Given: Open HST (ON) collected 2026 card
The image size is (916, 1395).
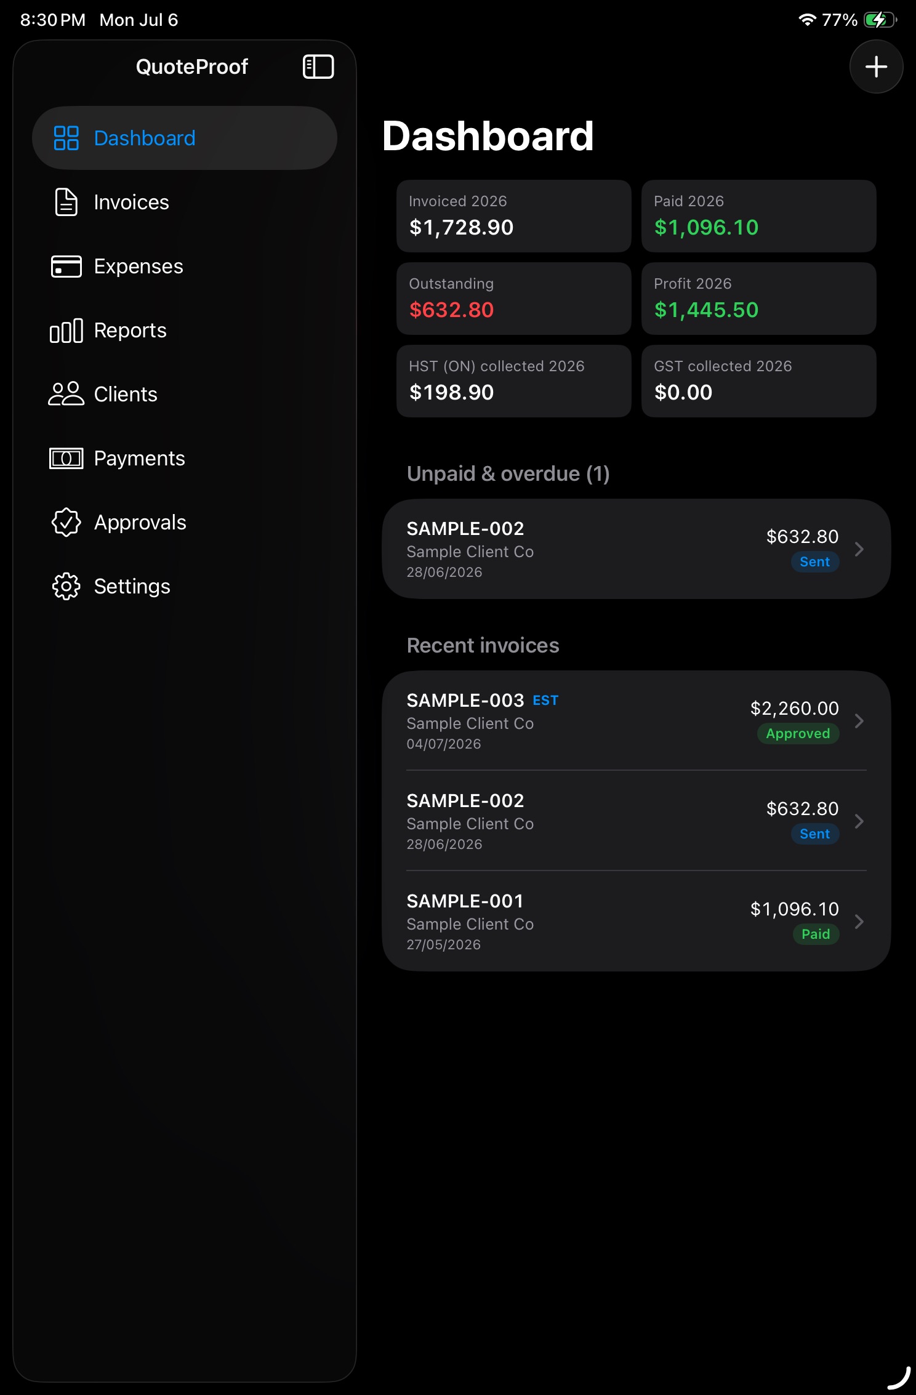Looking at the screenshot, I should (x=514, y=381).
